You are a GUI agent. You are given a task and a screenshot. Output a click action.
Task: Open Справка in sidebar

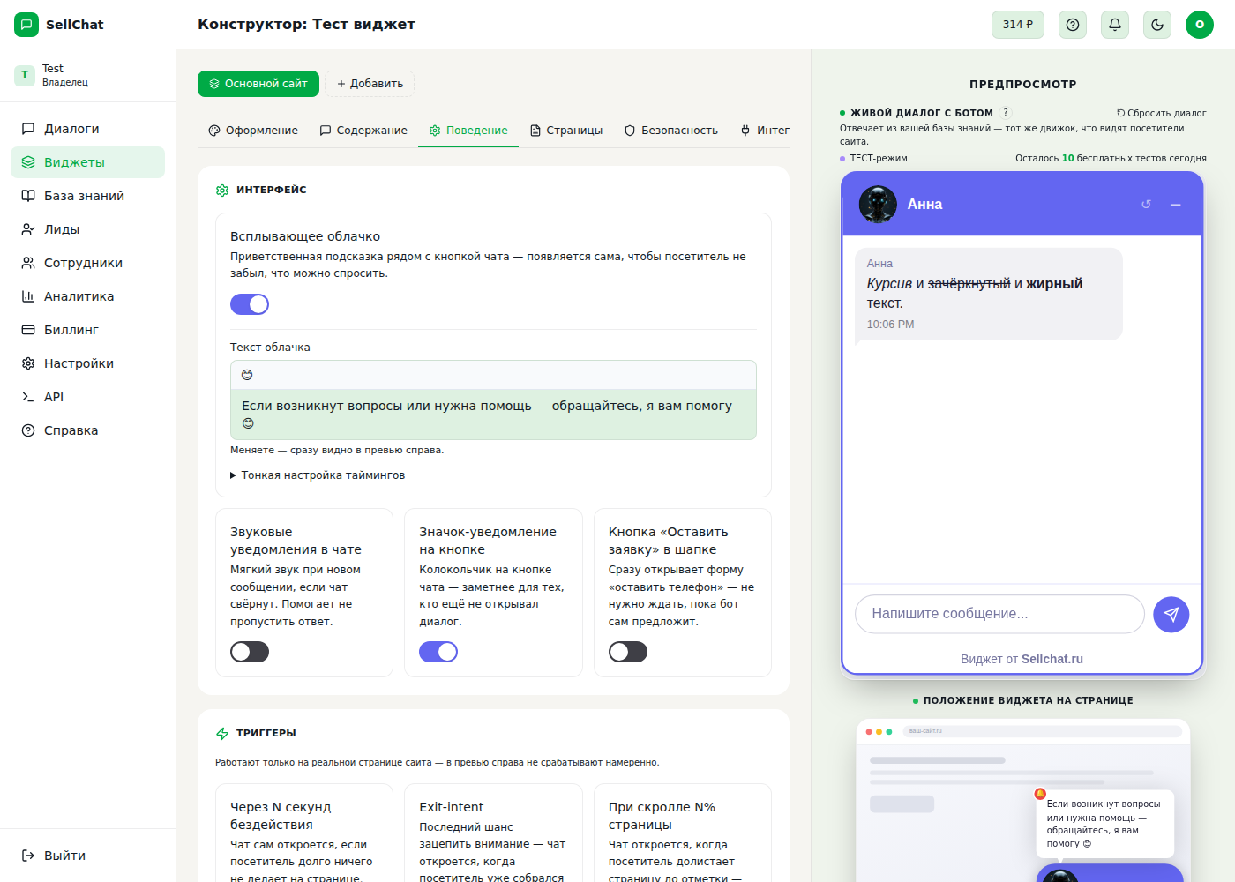click(x=87, y=430)
